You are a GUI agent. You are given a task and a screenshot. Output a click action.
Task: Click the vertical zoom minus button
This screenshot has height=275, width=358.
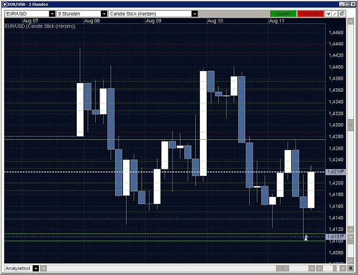point(351,260)
